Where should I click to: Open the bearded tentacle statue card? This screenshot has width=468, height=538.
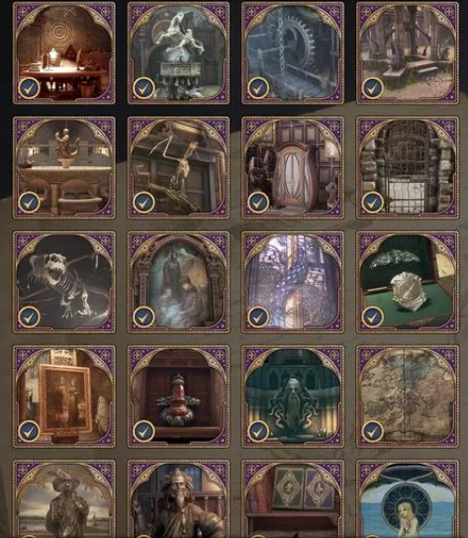coord(293,397)
